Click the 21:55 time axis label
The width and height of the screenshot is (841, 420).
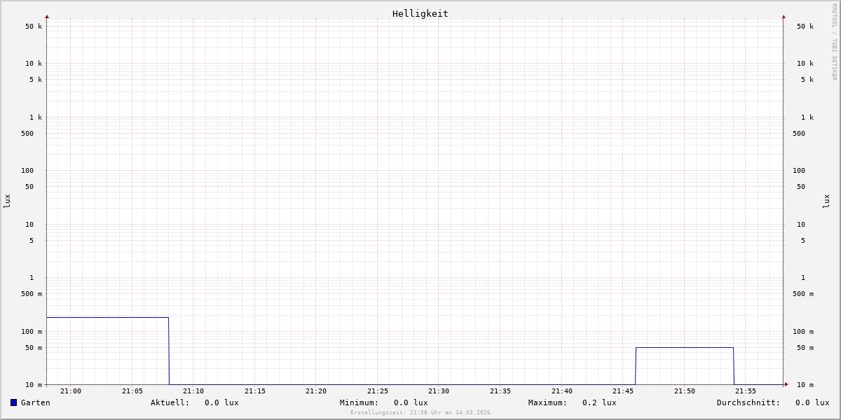tap(746, 391)
